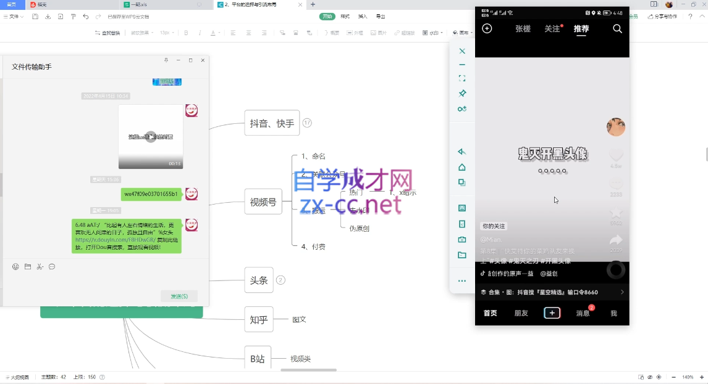Tap the creator avatar on Douyin video
Viewport: 708px width, 384px height.
coord(616,126)
